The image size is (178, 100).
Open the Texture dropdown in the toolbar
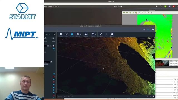click(x=86, y=34)
